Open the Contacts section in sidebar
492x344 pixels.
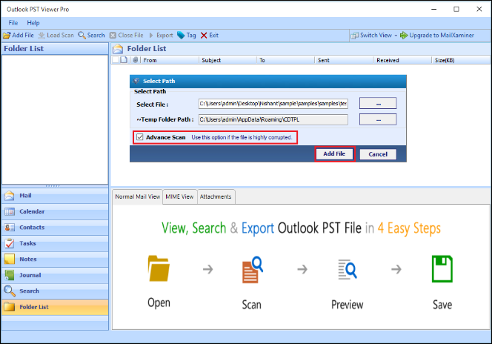[55, 228]
